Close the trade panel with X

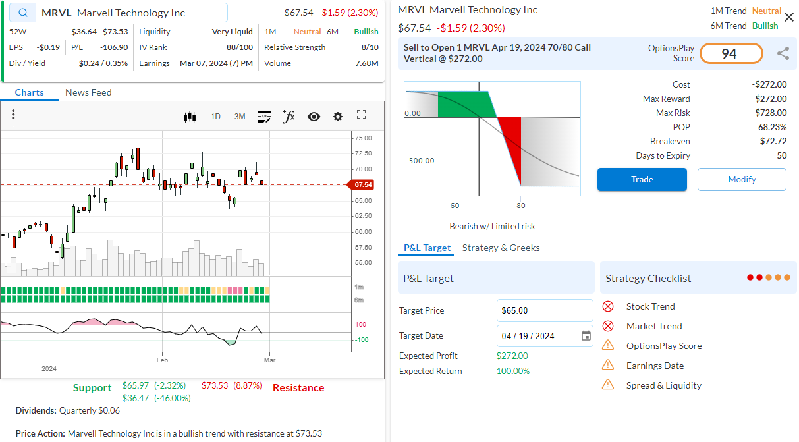789,17
